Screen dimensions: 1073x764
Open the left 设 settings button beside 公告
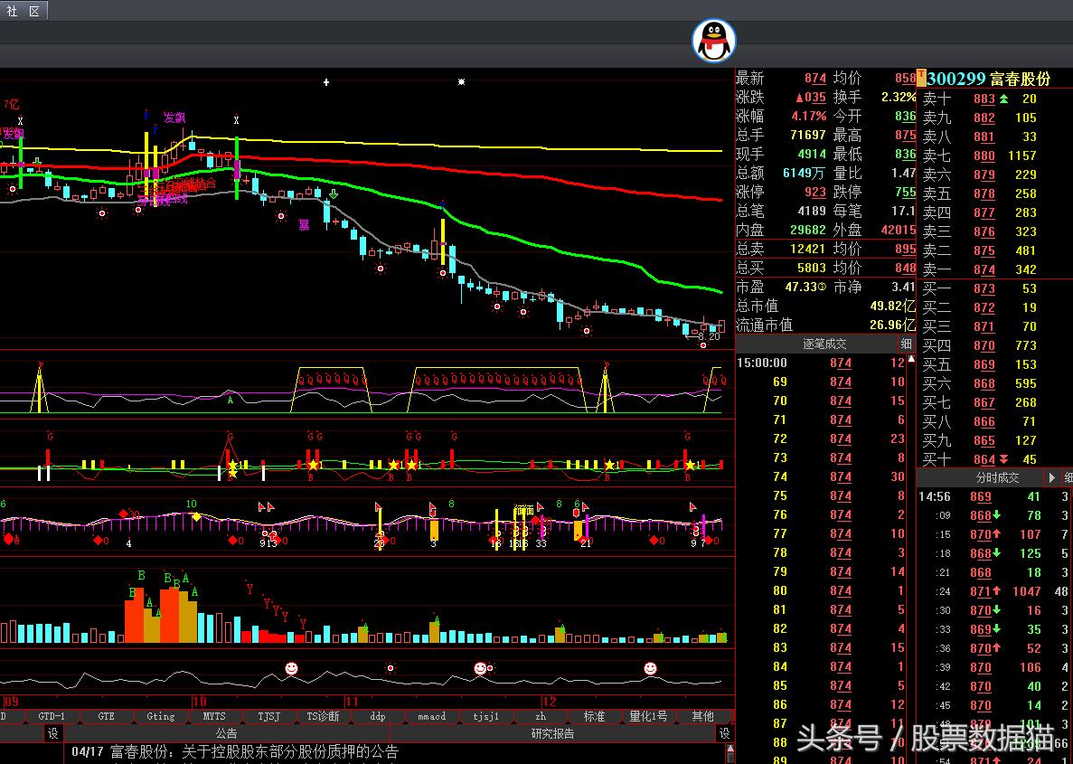(53, 733)
